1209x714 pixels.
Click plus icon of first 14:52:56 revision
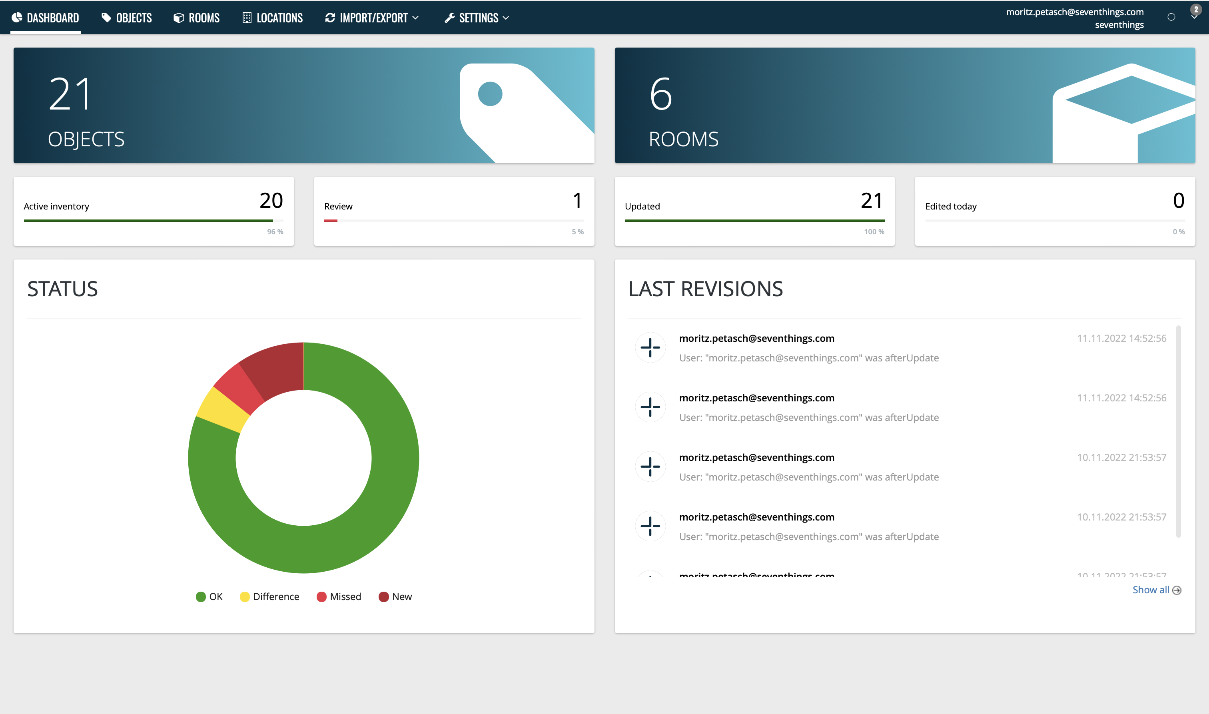click(x=650, y=348)
